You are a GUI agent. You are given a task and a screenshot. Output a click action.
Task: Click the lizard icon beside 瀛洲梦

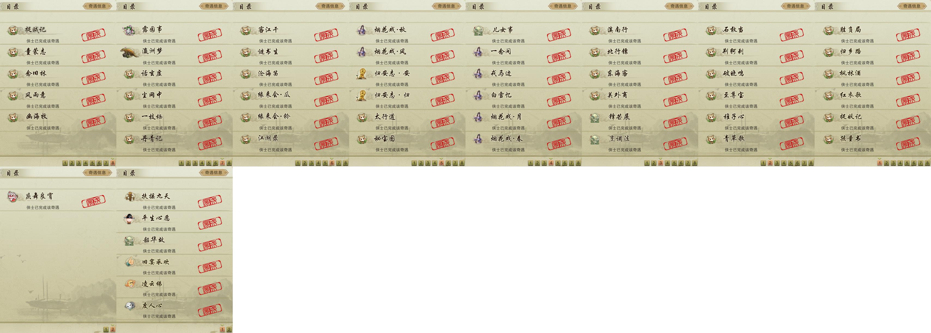[x=129, y=52]
